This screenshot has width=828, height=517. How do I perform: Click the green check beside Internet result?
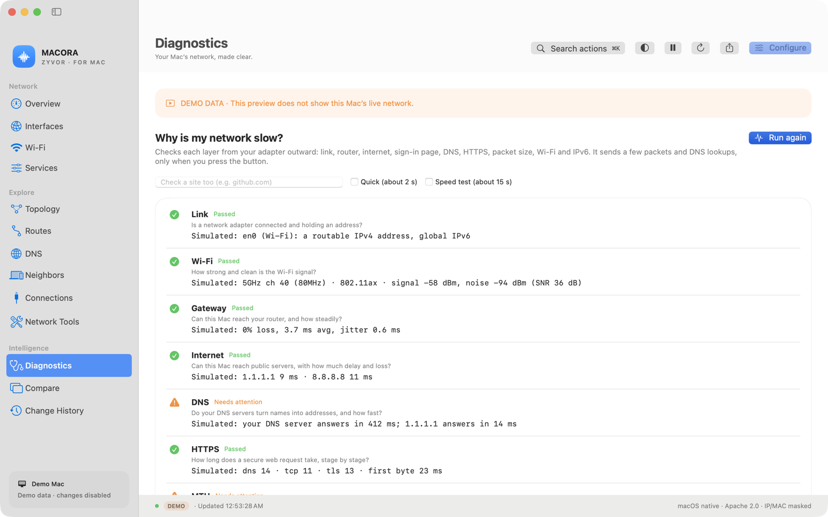[174, 356]
